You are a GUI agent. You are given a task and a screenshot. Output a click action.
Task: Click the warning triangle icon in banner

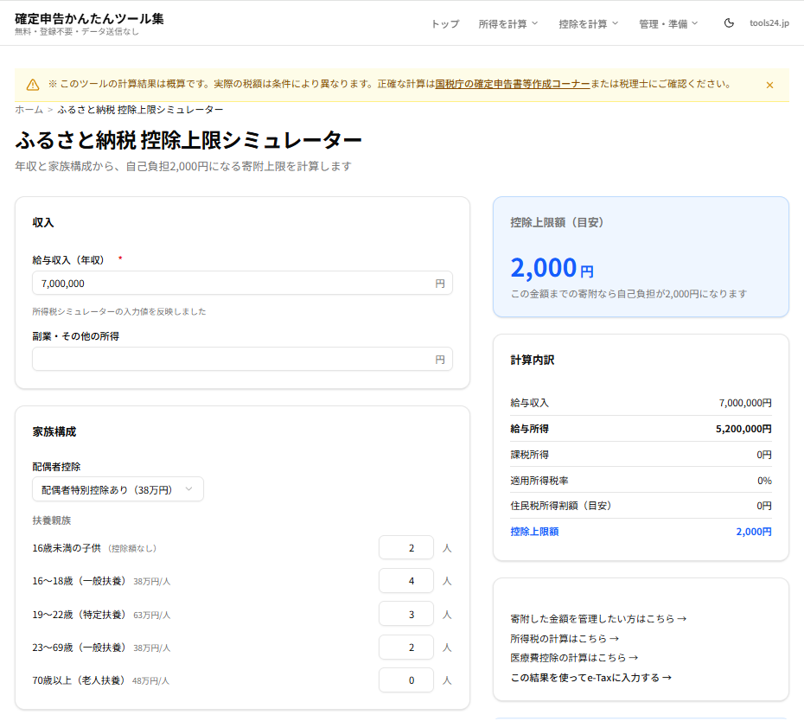33,85
